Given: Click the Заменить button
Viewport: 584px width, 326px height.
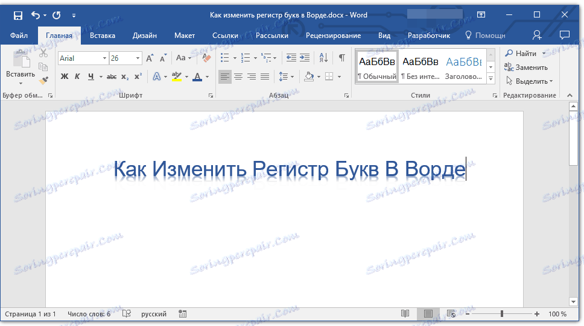Looking at the screenshot, I should (526, 67).
